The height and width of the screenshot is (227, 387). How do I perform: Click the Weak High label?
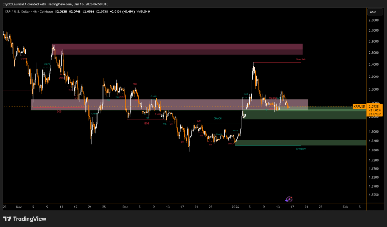point(300,59)
